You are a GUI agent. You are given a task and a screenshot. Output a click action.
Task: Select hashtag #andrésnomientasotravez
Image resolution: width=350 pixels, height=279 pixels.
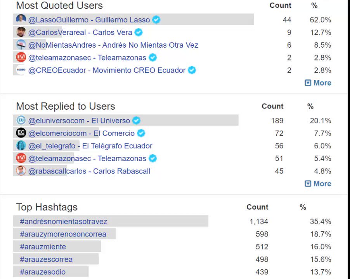[64, 222]
